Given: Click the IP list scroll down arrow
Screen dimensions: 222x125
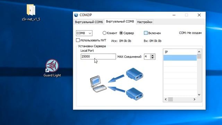Looking at the screenshot, I should click(x=199, y=95).
